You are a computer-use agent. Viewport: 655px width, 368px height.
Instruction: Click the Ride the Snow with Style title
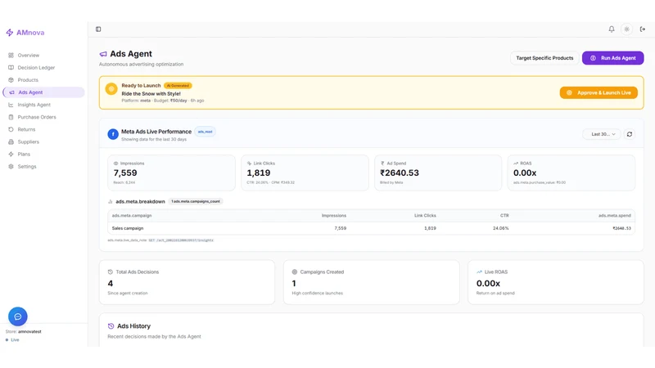point(151,94)
